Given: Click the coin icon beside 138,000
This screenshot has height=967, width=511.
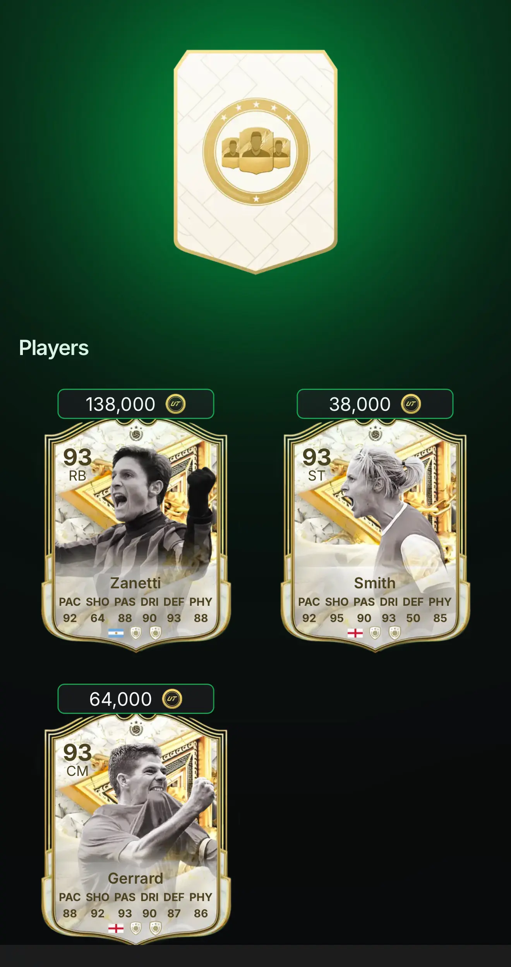Looking at the screenshot, I should (175, 404).
